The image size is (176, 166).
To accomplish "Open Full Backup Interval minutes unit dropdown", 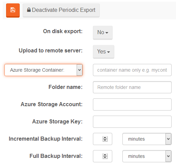I will pyautogui.click(x=147, y=156).
